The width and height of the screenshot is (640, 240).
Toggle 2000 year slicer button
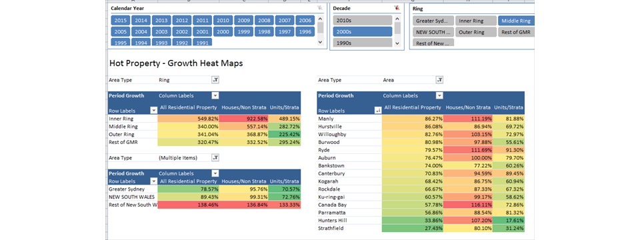click(x=223, y=31)
